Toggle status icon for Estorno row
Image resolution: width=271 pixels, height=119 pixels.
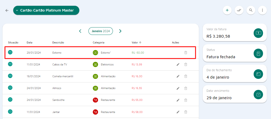click(10, 52)
